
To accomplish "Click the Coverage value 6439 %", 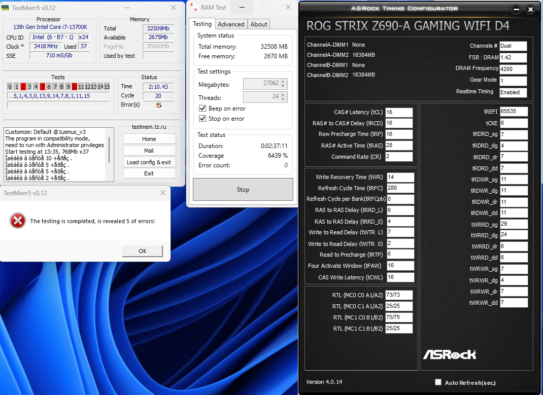I will (x=278, y=156).
